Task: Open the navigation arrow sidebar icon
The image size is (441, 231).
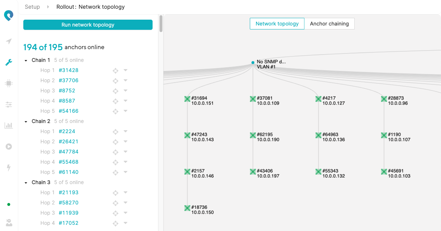Action: pos(9,41)
